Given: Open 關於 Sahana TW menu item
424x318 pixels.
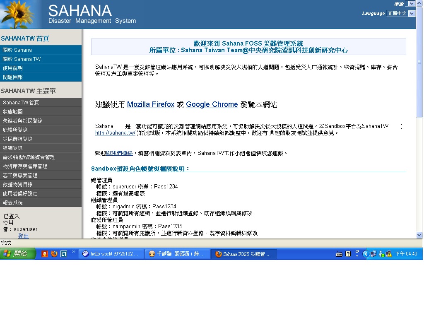Looking at the screenshot, I should (41, 59).
